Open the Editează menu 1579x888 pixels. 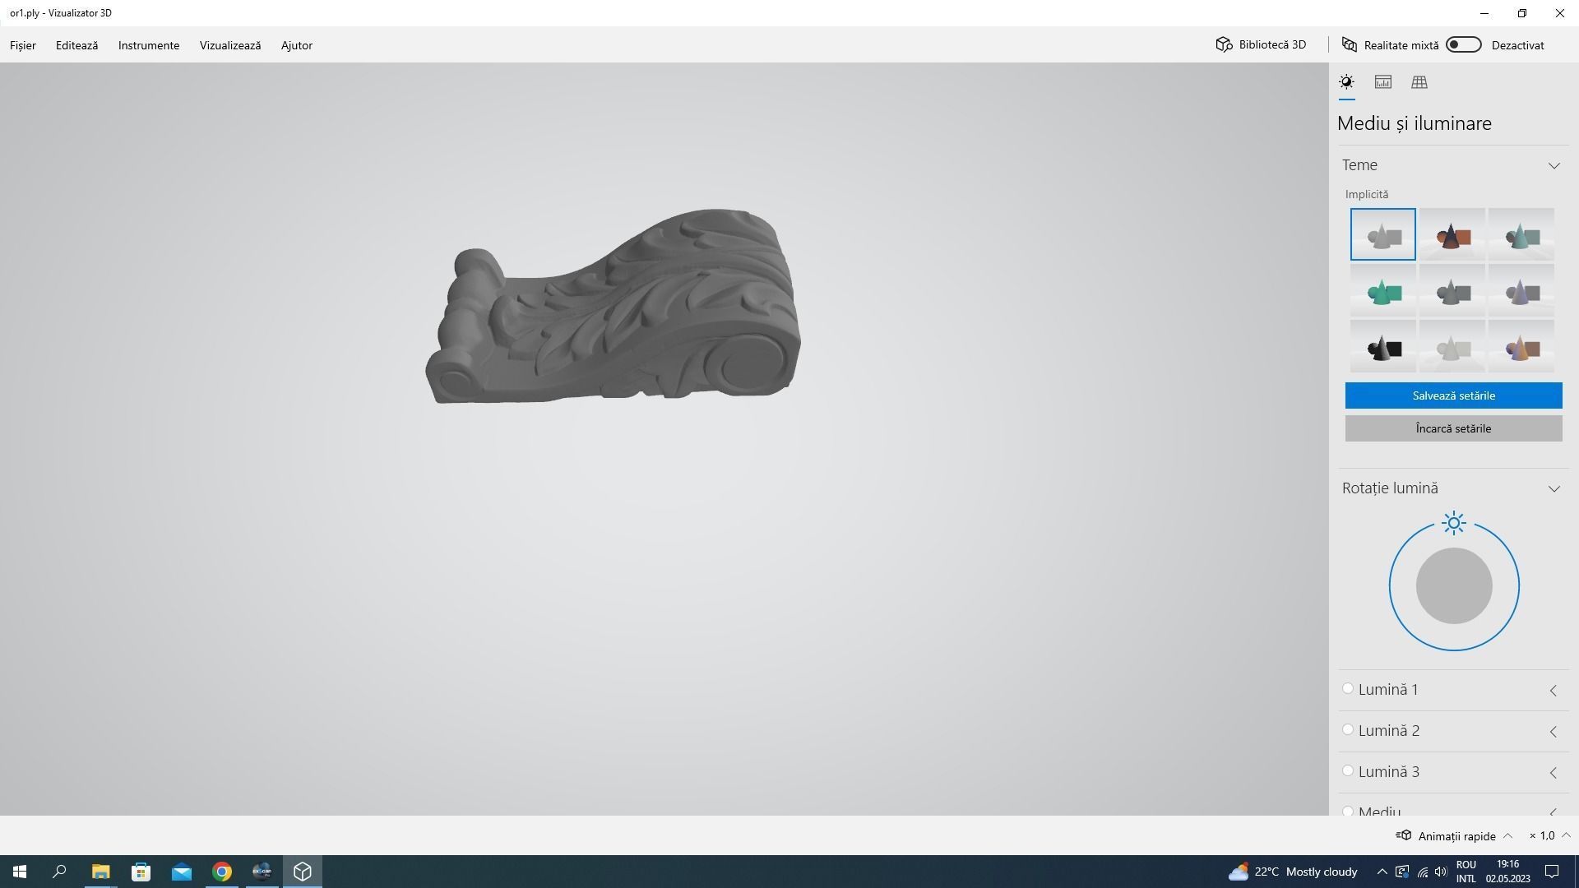(x=76, y=45)
